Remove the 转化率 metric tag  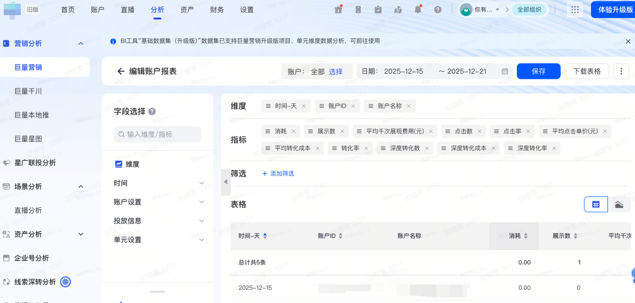pyautogui.click(x=366, y=148)
